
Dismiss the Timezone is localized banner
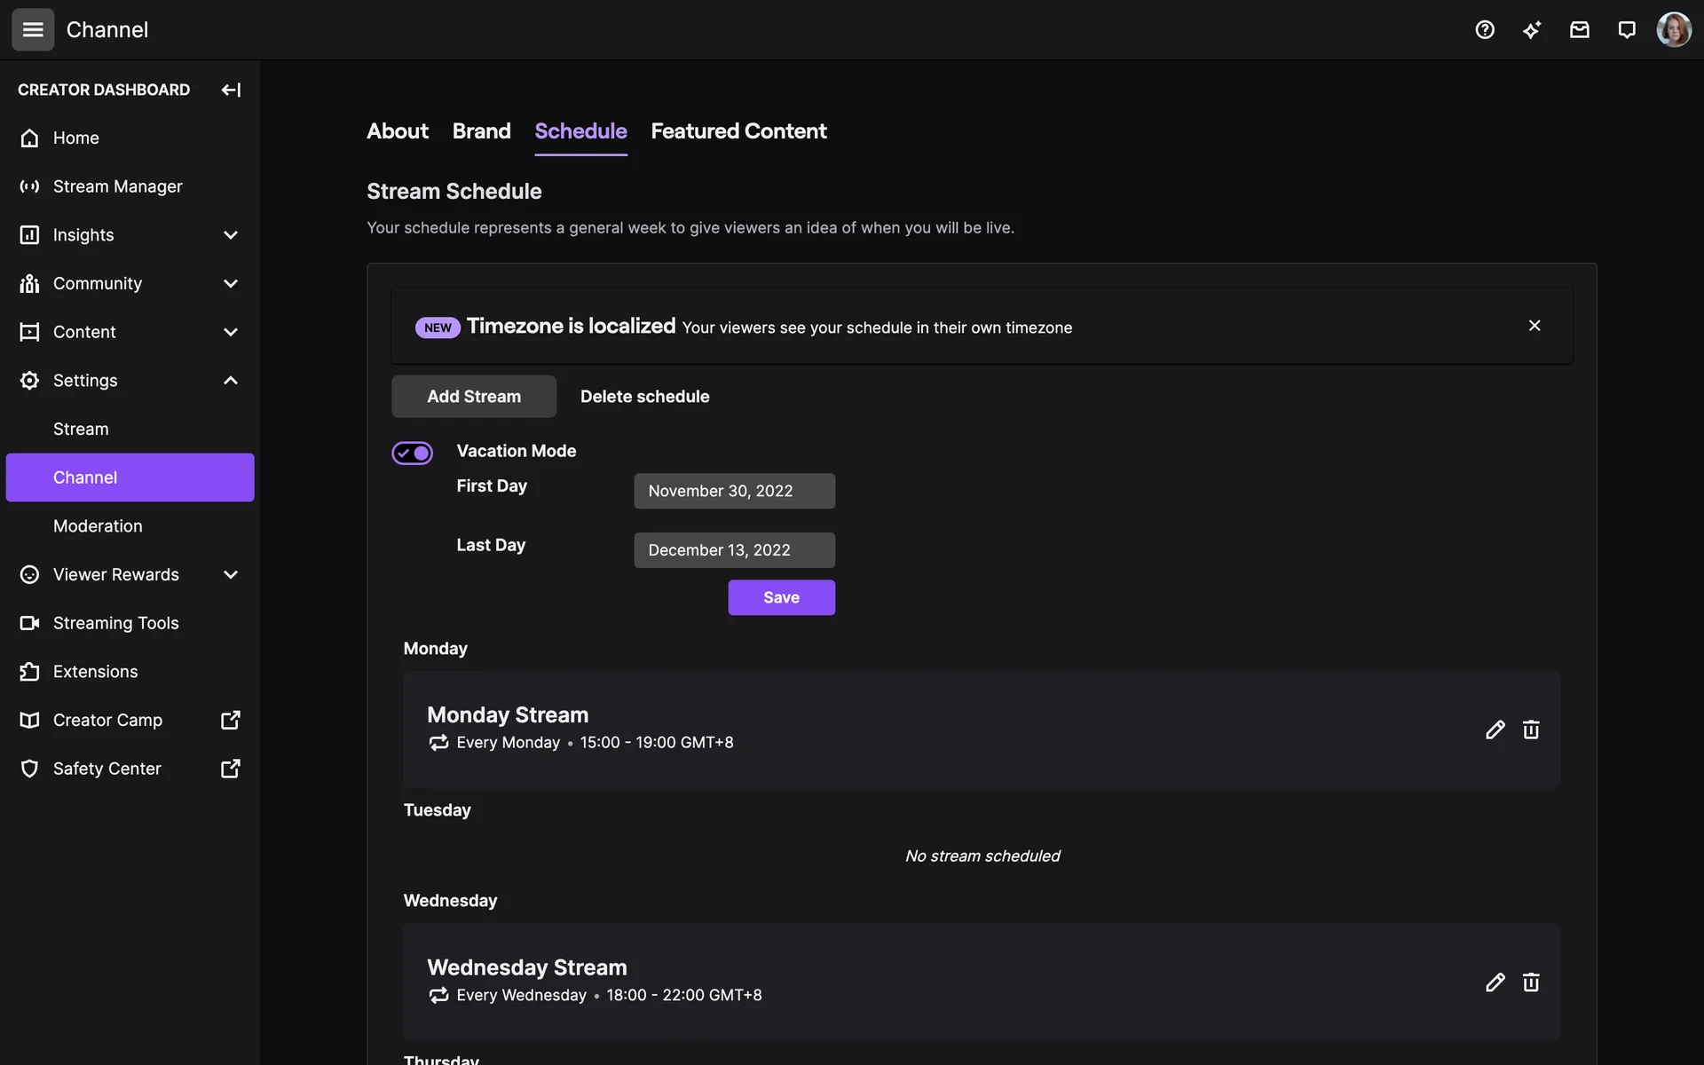click(x=1534, y=326)
